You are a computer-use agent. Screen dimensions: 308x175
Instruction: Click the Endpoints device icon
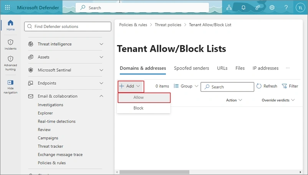(x=31, y=83)
